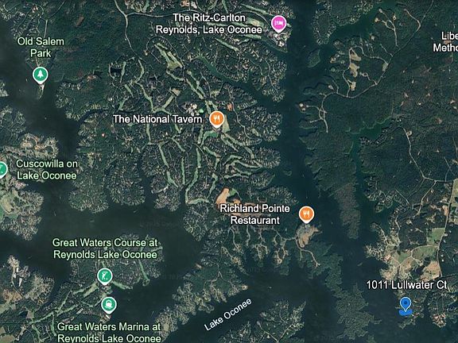This screenshot has width=458, height=343.
Task: Click the Cuscowilla on Lake Oconee label
Action: [47, 169]
